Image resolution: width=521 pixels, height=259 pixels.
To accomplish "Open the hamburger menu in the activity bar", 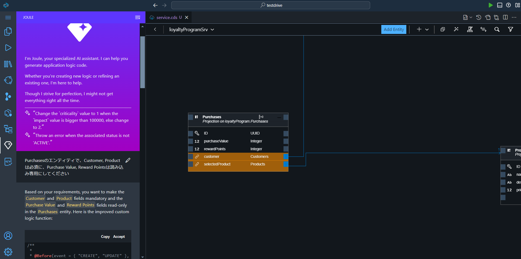I will pos(8,17).
